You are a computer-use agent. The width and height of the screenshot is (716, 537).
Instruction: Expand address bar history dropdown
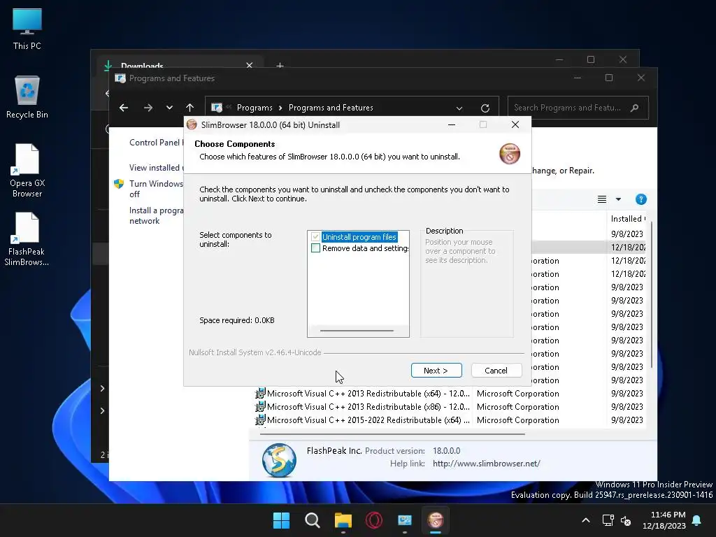click(x=459, y=108)
